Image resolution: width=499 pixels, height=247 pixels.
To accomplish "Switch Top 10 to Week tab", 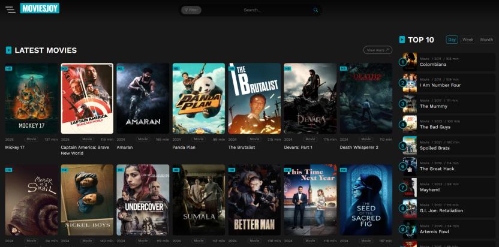I will pos(468,40).
